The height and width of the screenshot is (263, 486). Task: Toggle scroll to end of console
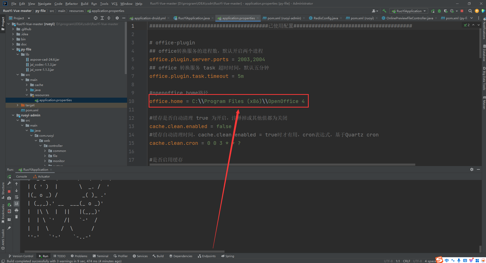pos(16,203)
